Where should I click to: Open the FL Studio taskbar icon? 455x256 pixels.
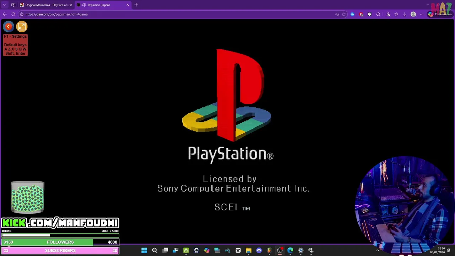click(x=269, y=251)
